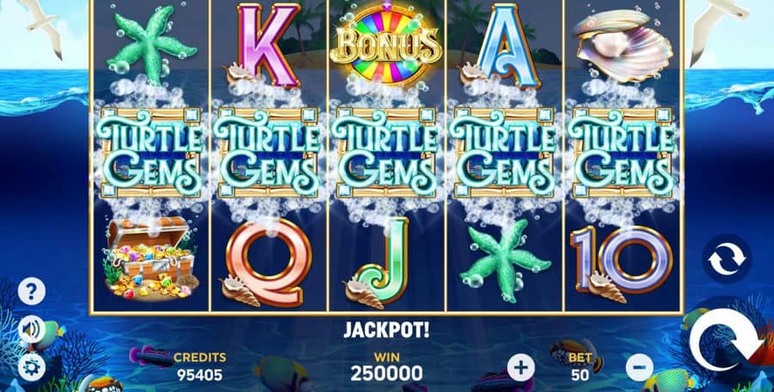Click the Credits value 95405

[200, 375]
